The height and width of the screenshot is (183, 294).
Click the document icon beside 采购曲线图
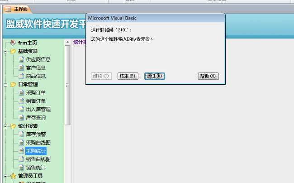[x=21, y=142]
